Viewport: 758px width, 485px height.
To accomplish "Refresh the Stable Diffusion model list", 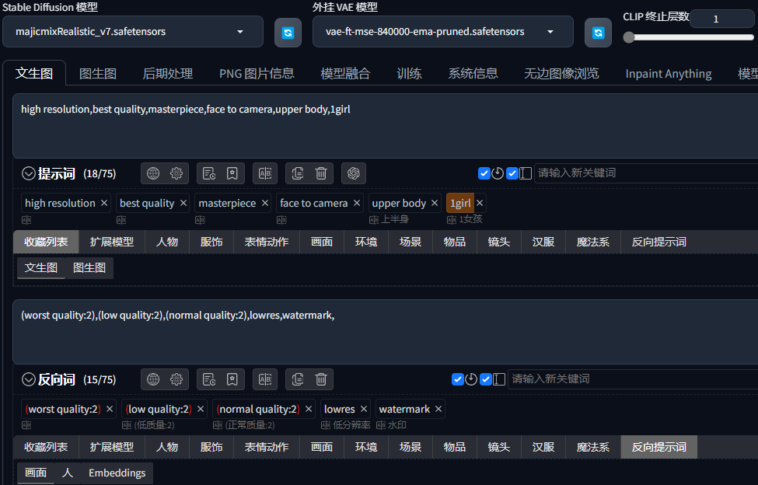I will click(288, 33).
